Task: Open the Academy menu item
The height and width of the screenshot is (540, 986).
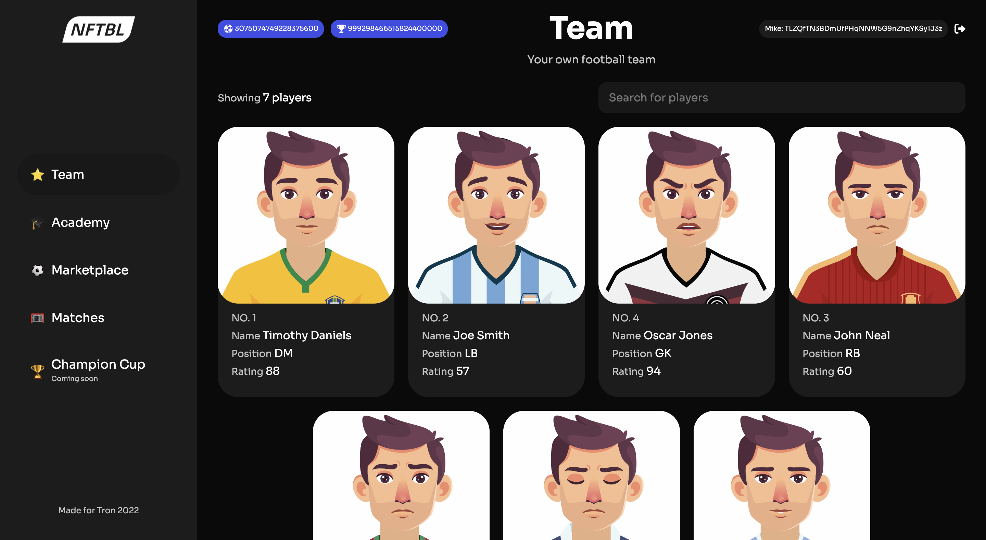Action: click(80, 222)
